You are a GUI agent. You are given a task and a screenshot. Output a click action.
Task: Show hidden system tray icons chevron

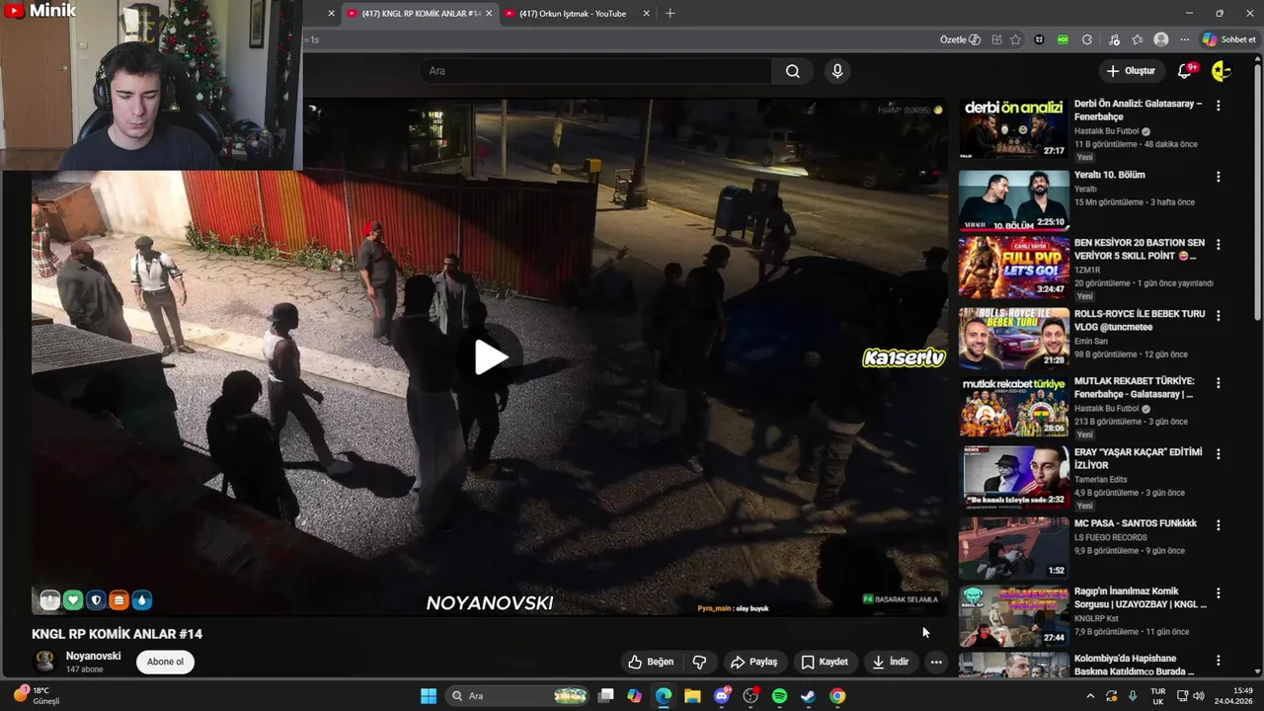point(1090,696)
